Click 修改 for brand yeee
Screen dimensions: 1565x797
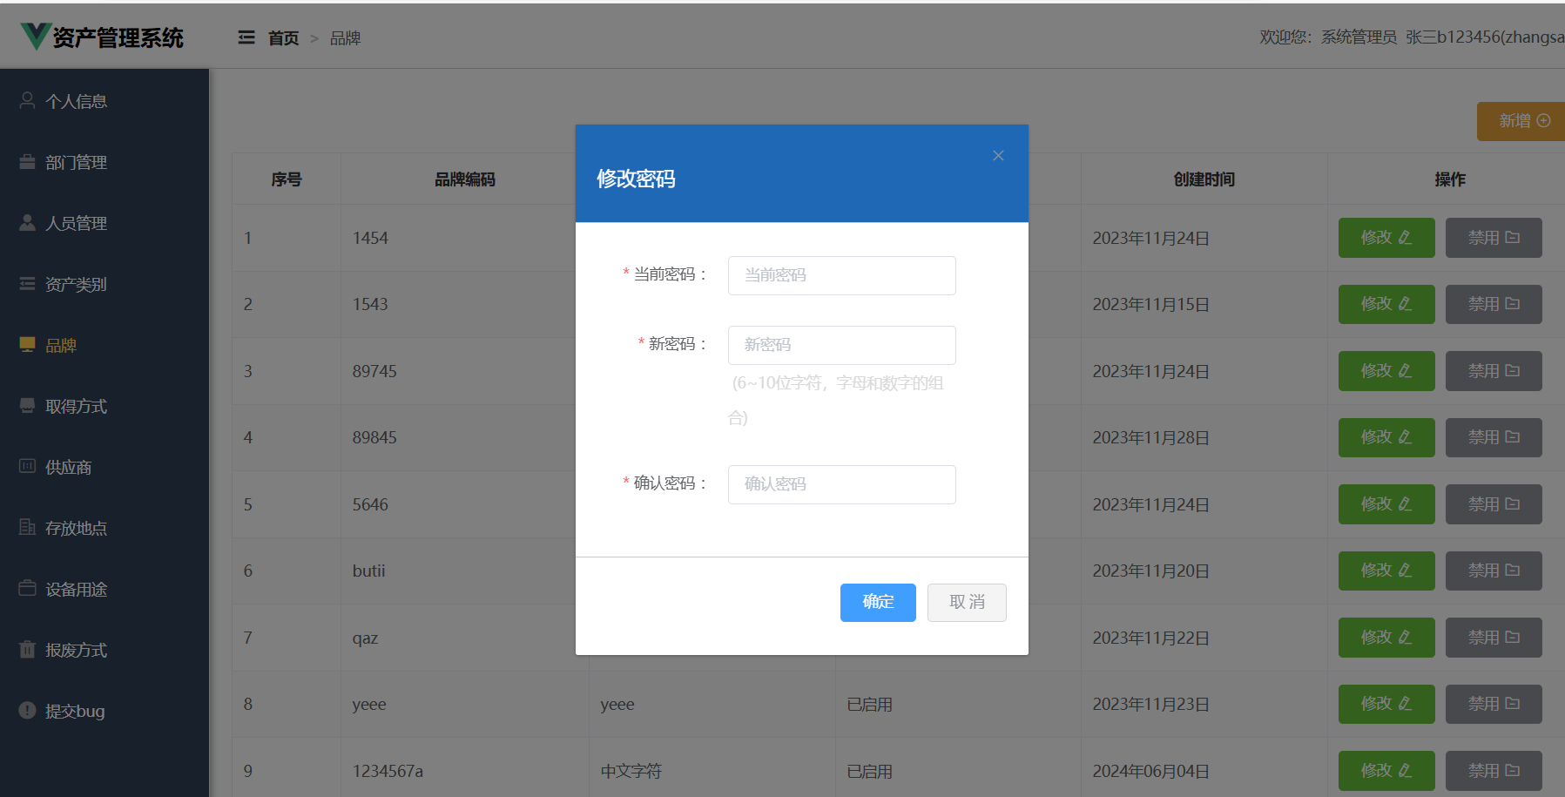[x=1386, y=704]
